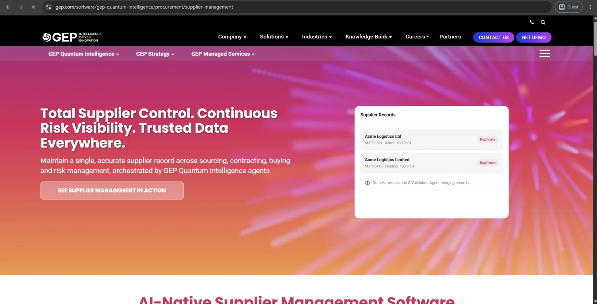Click the browser back arrow
This screenshot has height=304, width=597.
[x=8, y=7]
